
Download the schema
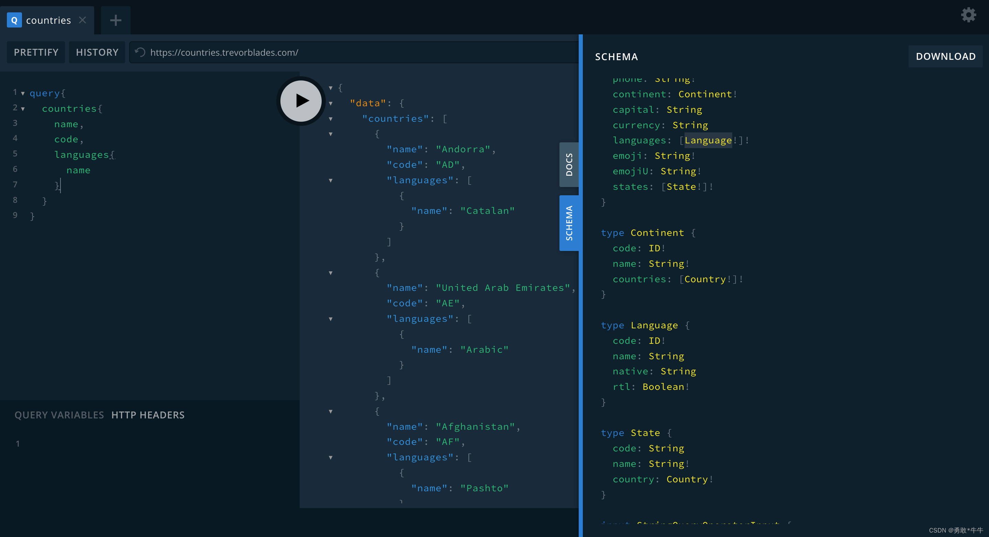click(x=946, y=56)
